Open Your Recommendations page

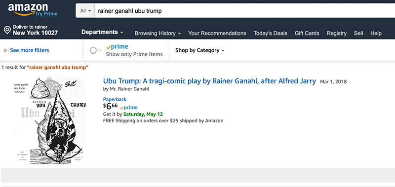[x=217, y=33]
